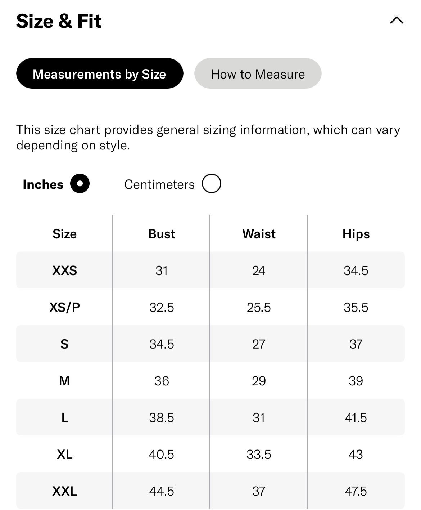Viewport: 421px width, 510px height.
Task: Open the How to Measure tab
Action: 258,73
